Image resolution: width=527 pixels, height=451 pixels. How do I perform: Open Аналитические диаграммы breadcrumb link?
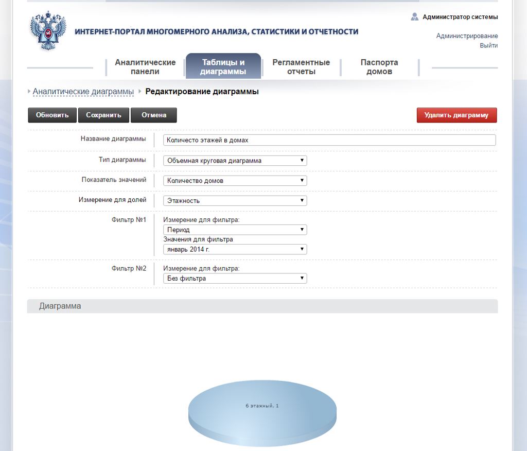[x=83, y=92]
